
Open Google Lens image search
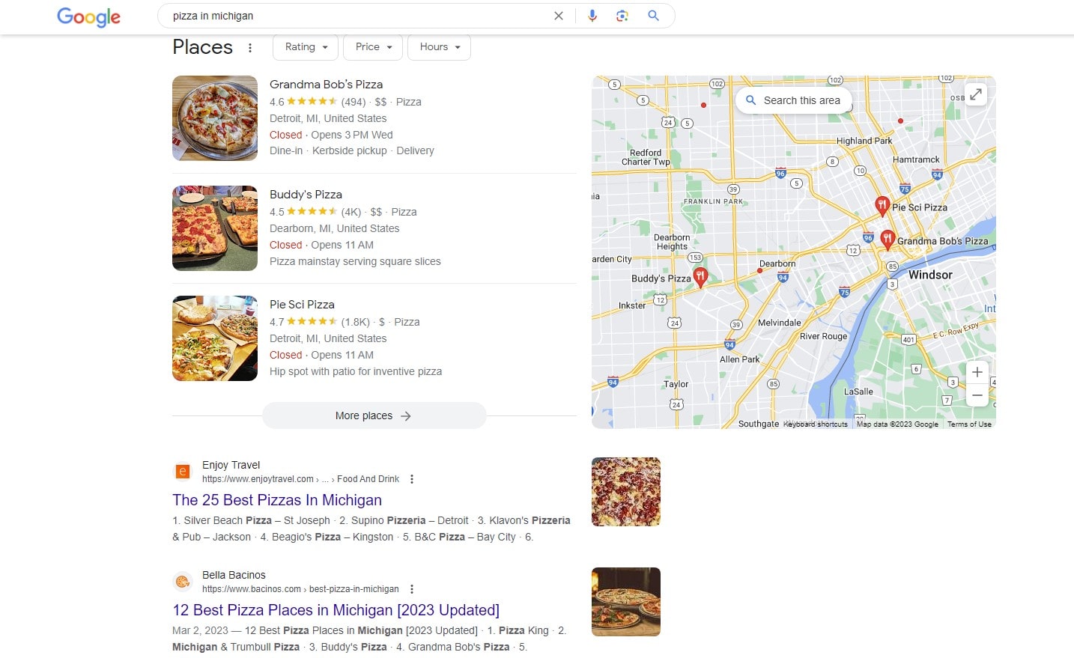tap(622, 15)
